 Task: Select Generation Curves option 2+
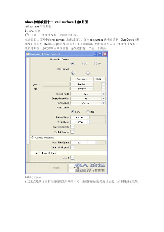click(96, 63)
